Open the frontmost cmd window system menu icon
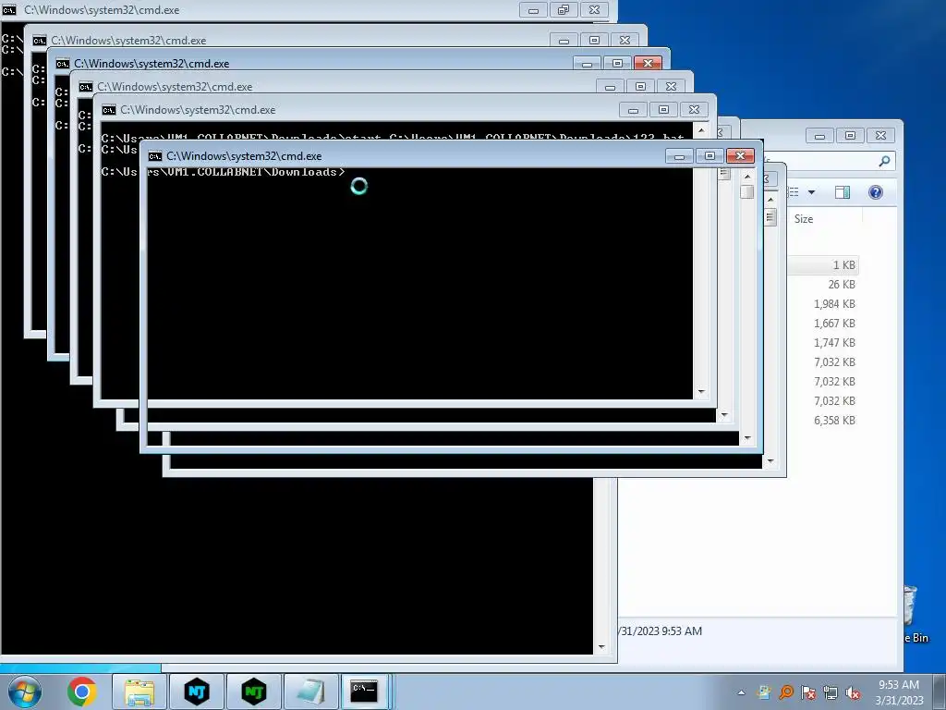 [155, 156]
